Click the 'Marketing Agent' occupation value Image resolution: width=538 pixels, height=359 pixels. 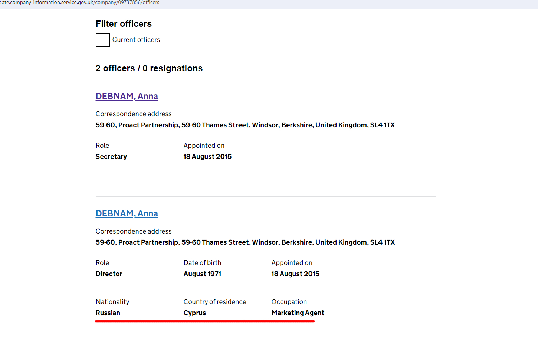point(298,313)
